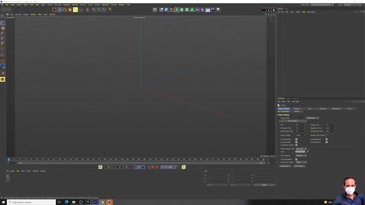Viewport: 365px width, 205px height.
Task: Click the Windows search box in the taskbar
Action: point(31,202)
